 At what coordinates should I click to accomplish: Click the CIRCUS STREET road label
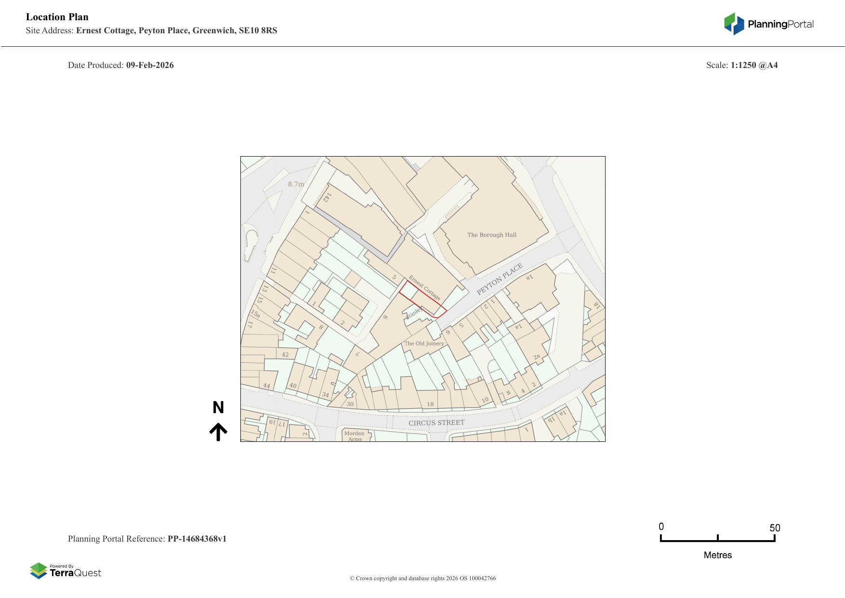pos(436,423)
